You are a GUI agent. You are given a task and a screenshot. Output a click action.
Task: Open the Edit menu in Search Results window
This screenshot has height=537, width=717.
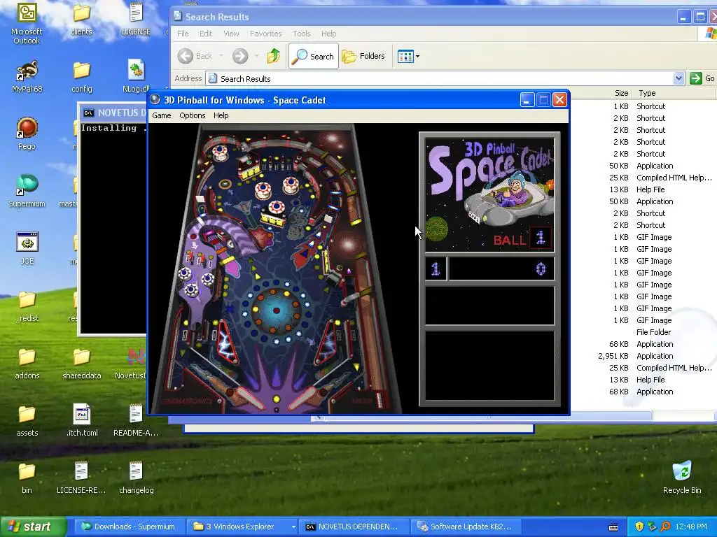click(x=206, y=34)
